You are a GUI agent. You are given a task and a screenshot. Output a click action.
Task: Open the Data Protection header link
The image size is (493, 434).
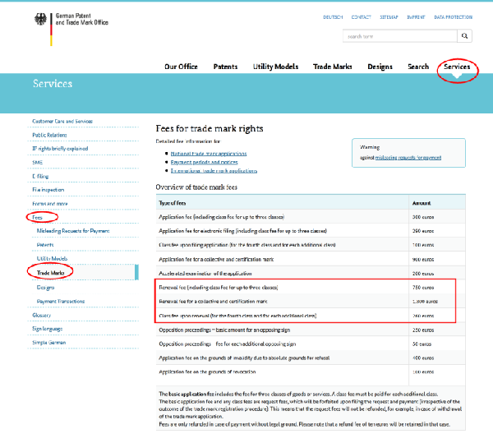pos(454,16)
